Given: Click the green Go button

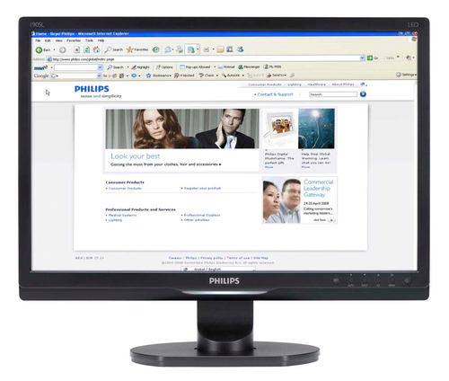Looking at the screenshot, I should (x=373, y=58).
